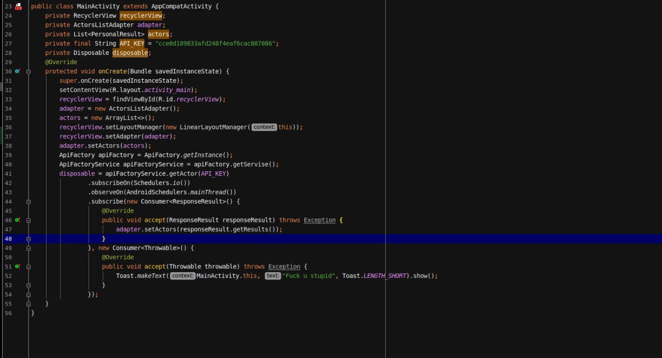The height and width of the screenshot is (358, 662).
Task: Click the fold end marker on line 53
Action: [x=28, y=286]
